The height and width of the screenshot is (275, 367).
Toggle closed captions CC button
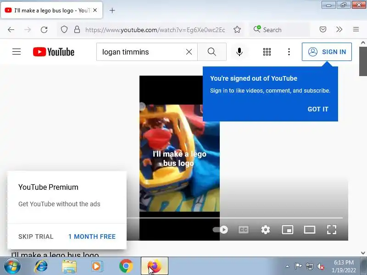coord(244,230)
